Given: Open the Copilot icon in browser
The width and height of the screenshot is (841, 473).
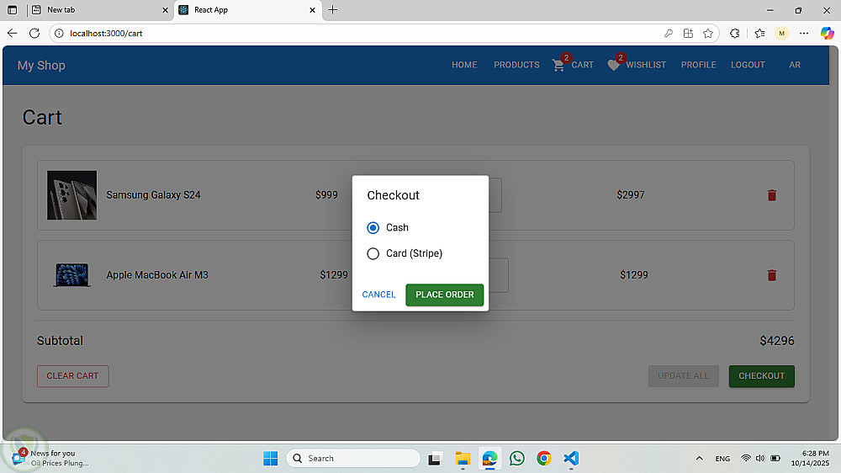Looking at the screenshot, I should (827, 34).
